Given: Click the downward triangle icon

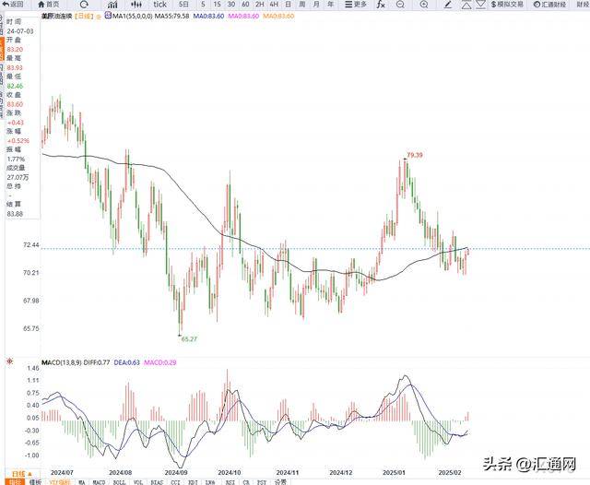Looking at the screenshot, I should tap(480, 5).
